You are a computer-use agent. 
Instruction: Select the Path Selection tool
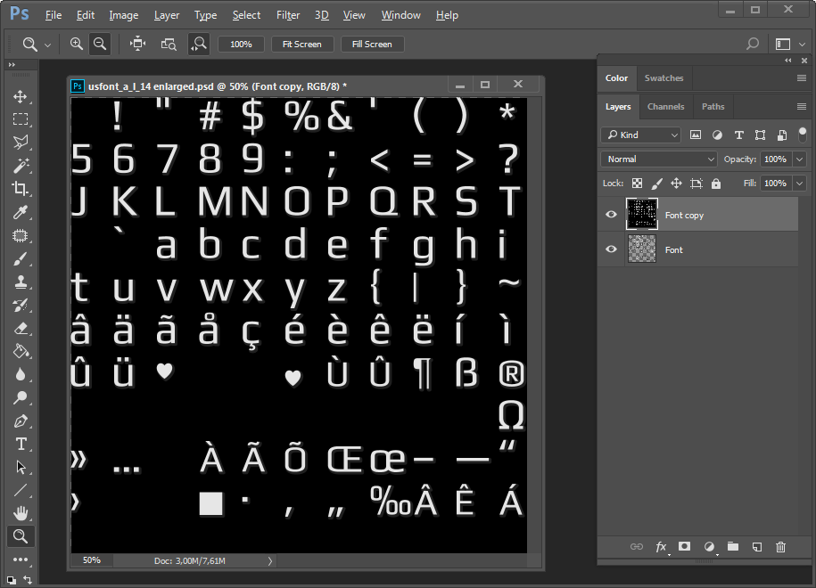pyautogui.click(x=21, y=467)
